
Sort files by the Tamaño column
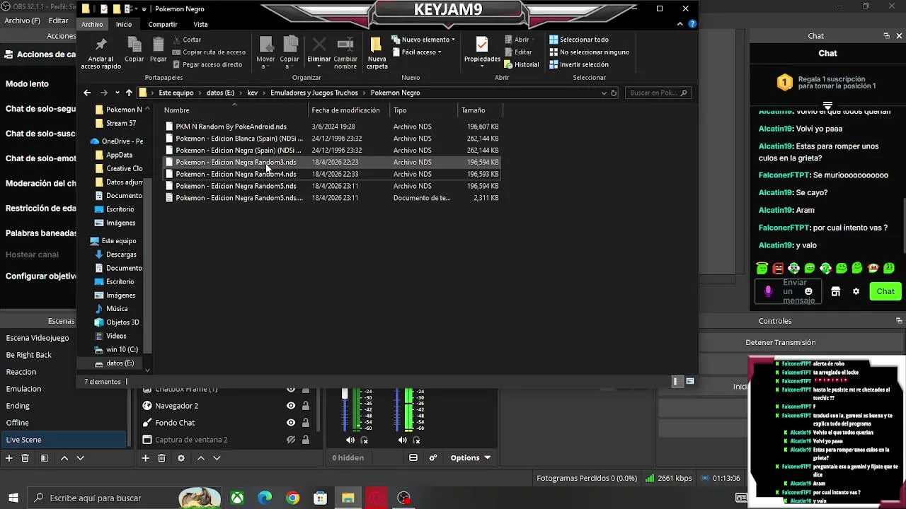coord(480,110)
